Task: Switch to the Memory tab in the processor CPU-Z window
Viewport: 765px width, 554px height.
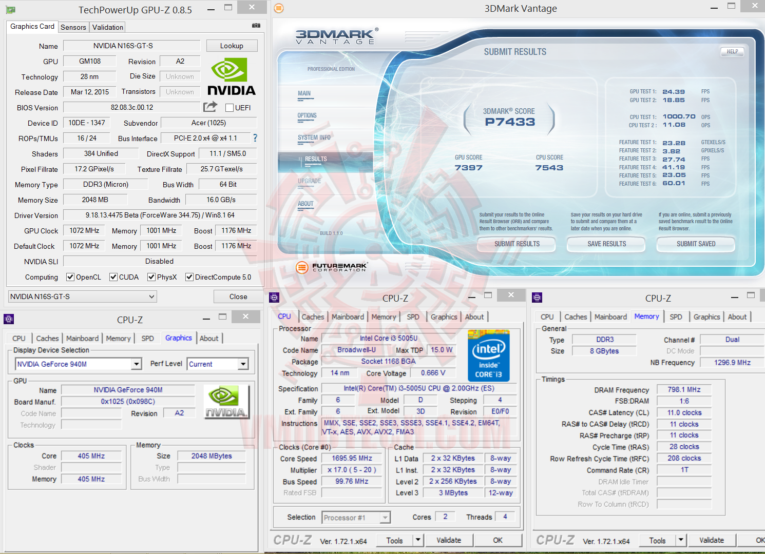Action: coord(384,317)
